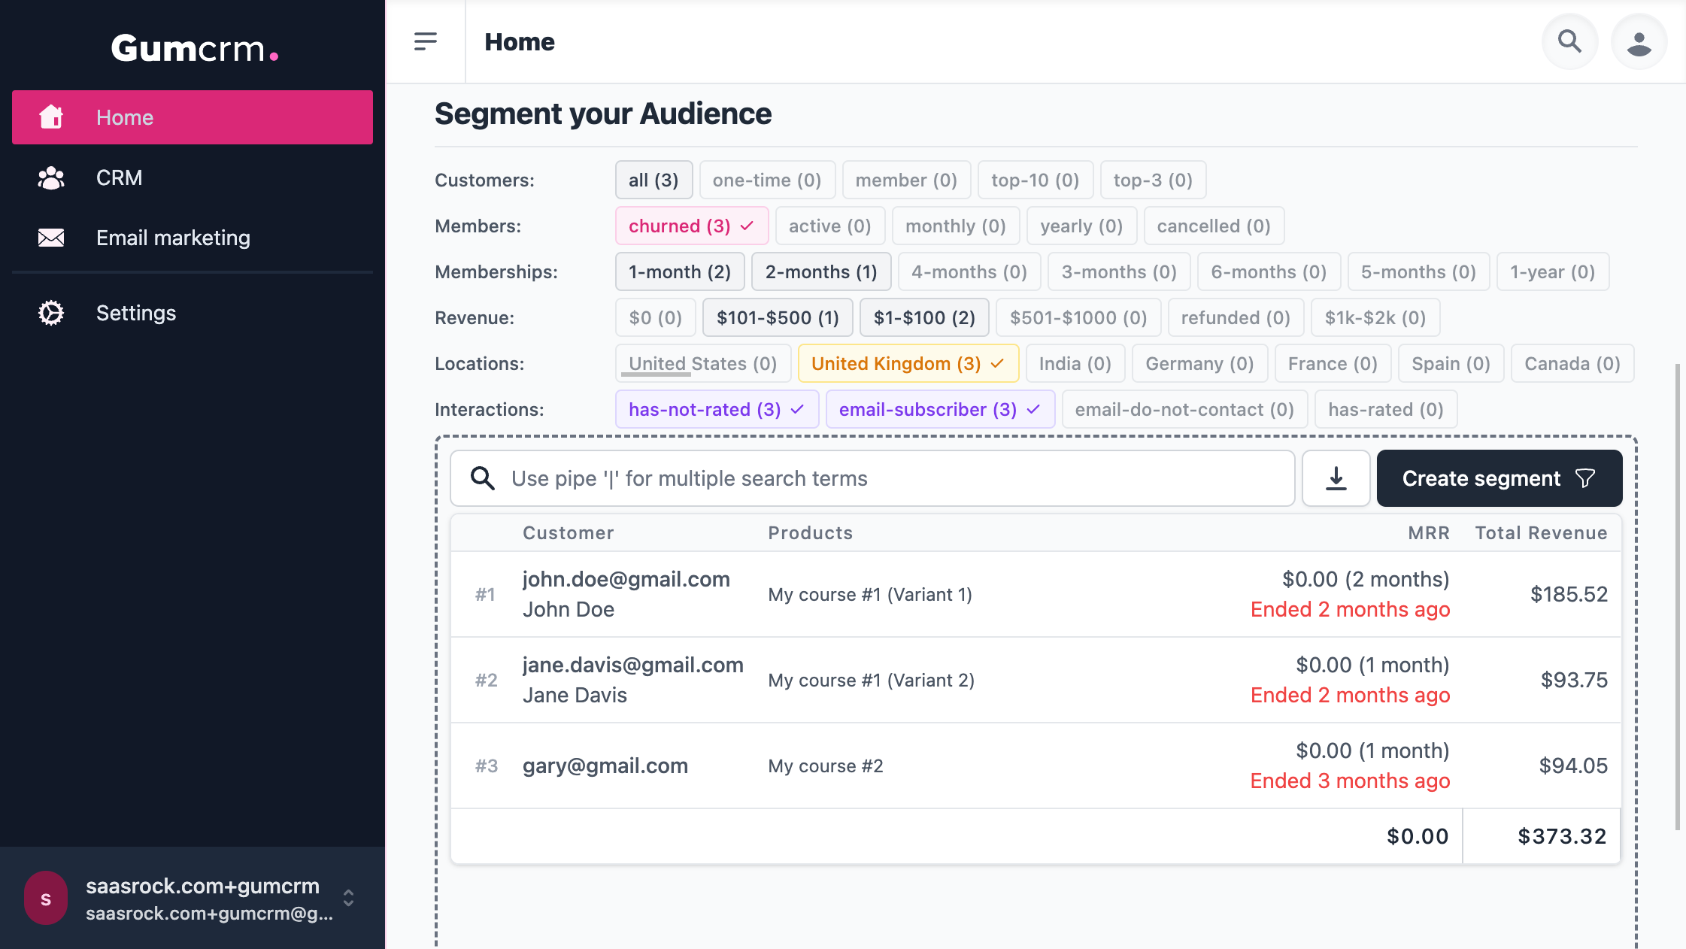Toggle the top-10 (0) filter
This screenshot has width=1686, height=949.
click(1036, 180)
